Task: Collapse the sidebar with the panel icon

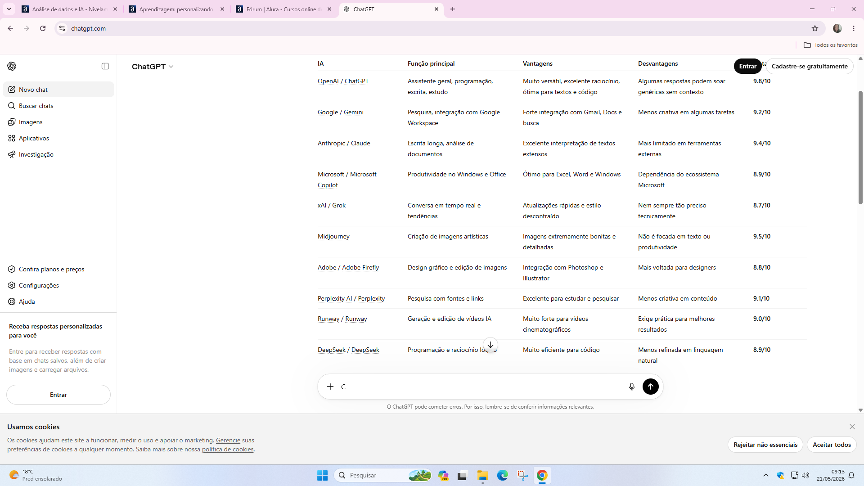Action: click(105, 66)
